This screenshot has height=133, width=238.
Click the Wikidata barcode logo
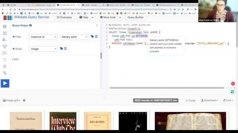7,18
